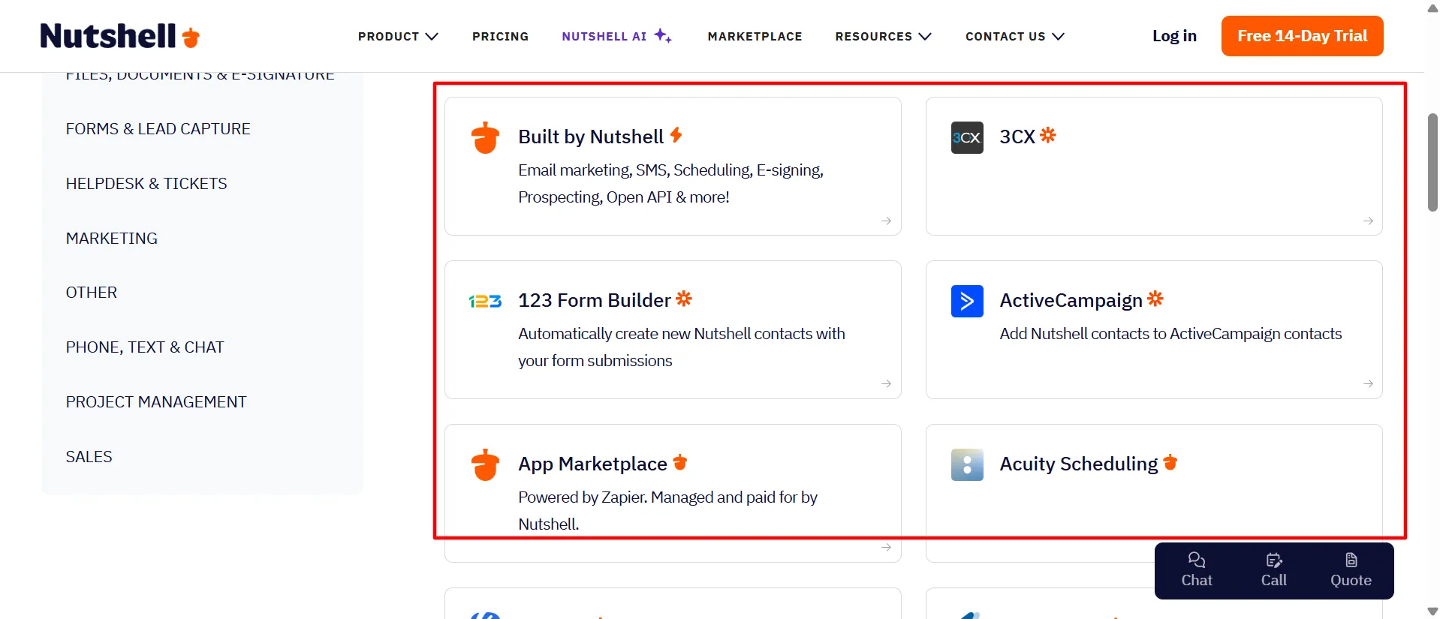
Task: Click the lightning bolt badge beside Built by Nutshell
Action: (676, 134)
